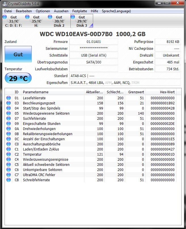Select the Disk 2 tab
Image resolution: width=186 pixels, height=229 pixels.
[59, 21]
